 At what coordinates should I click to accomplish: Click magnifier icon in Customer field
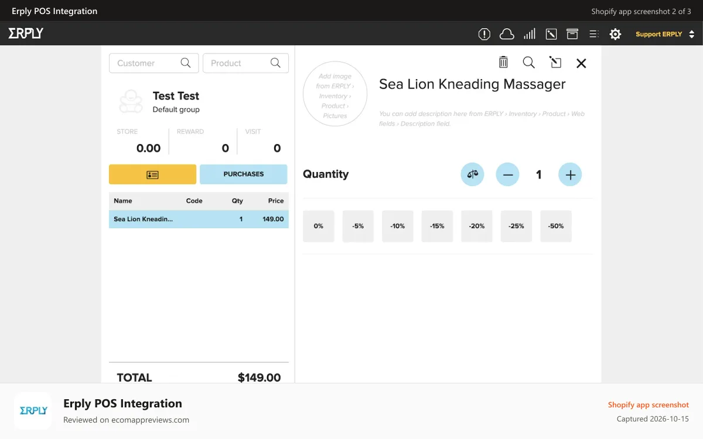click(x=186, y=63)
